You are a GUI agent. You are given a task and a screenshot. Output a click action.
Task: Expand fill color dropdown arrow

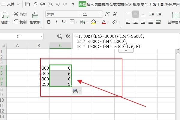(x=98, y=22)
